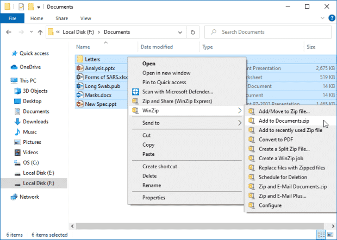Click Properties in the context menu
This screenshot has height=240, width=337.
[153, 198]
